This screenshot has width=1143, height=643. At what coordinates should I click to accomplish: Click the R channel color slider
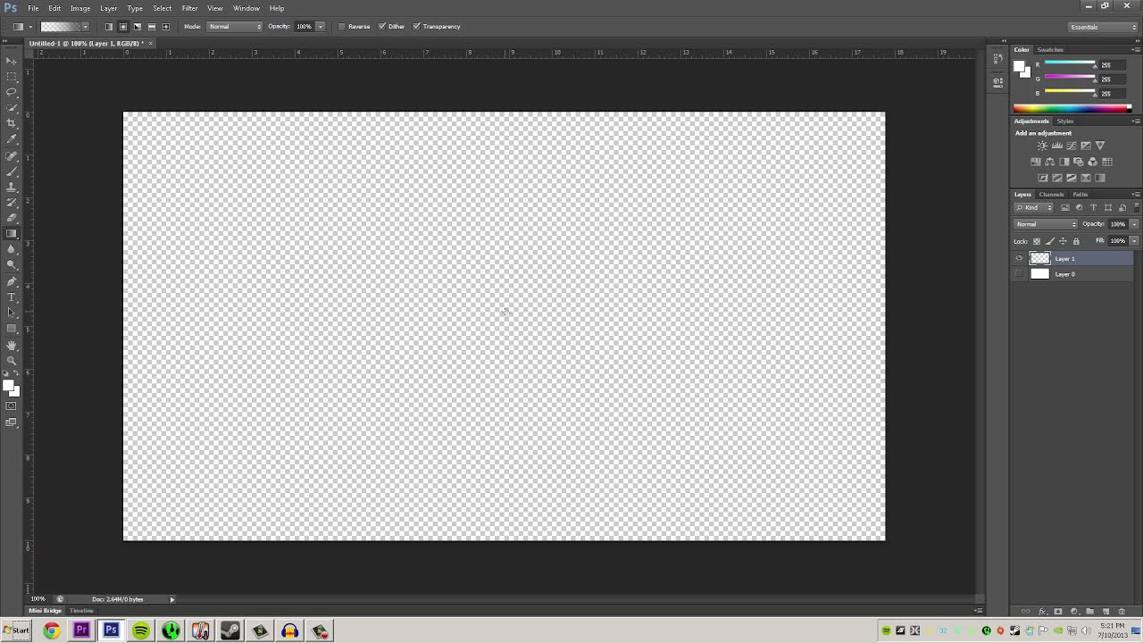pos(1070,64)
